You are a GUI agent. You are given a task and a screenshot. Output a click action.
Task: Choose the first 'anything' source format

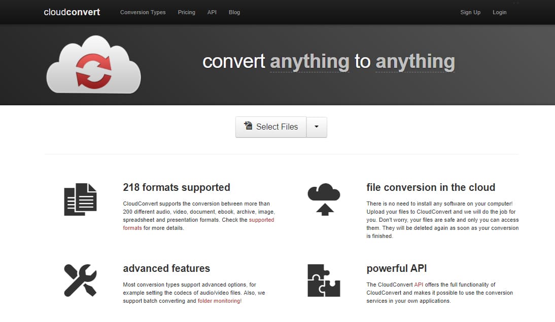[x=309, y=61]
